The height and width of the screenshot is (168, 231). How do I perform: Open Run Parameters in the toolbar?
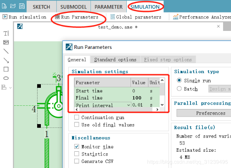click(x=77, y=17)
